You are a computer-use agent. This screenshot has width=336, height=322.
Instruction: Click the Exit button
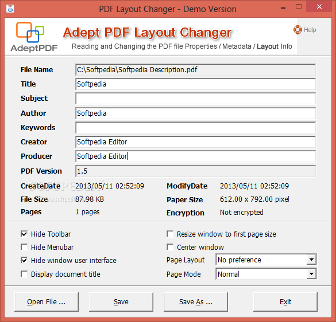pos(285,302)
